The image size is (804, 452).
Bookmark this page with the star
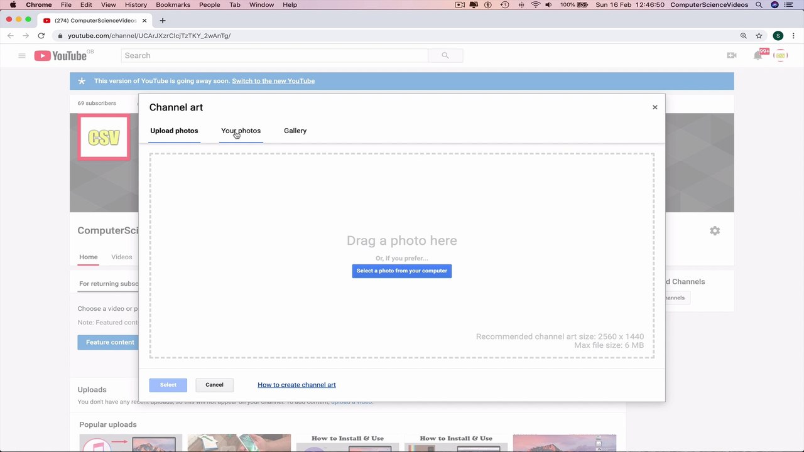[759, 36]
